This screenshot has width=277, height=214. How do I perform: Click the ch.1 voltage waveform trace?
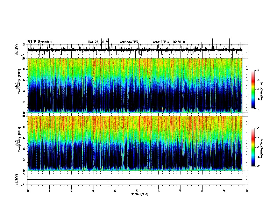click(x=135, y=50)
